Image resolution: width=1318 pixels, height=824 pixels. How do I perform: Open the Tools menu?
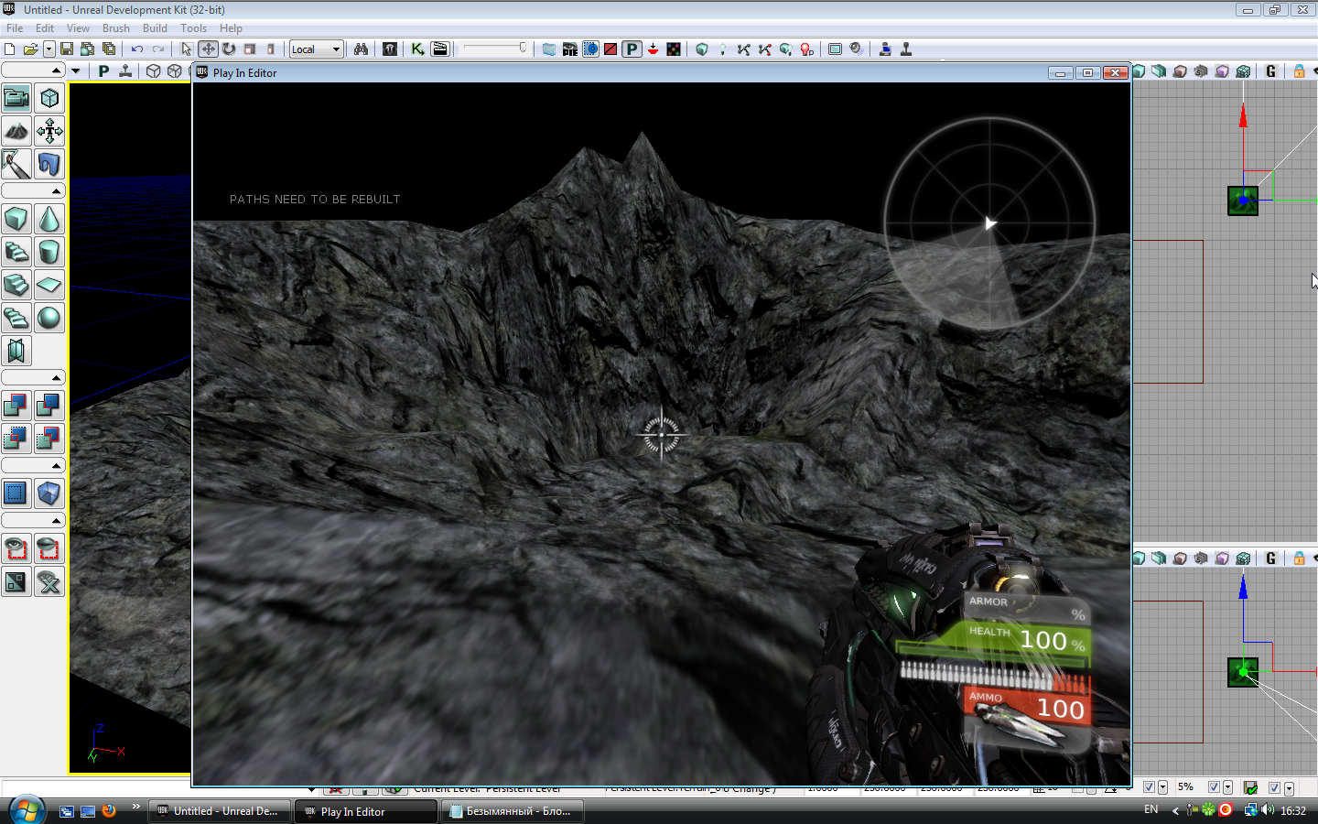tap(193, 28)
